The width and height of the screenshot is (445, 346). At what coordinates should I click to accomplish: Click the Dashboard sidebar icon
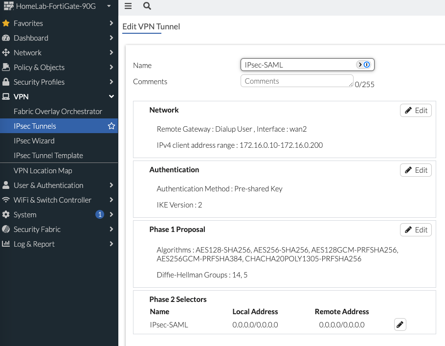7,38
